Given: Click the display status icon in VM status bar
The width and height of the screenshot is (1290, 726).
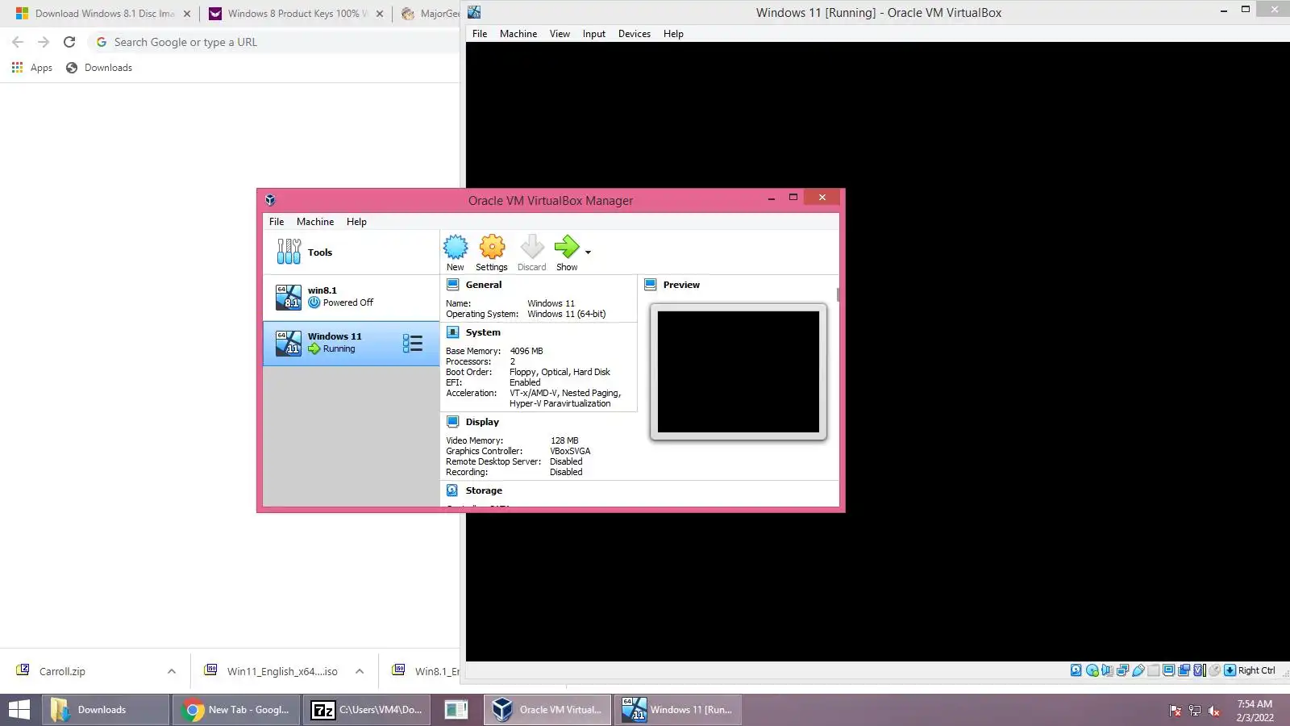Looking at the screenshot, I should [1168, 670].
